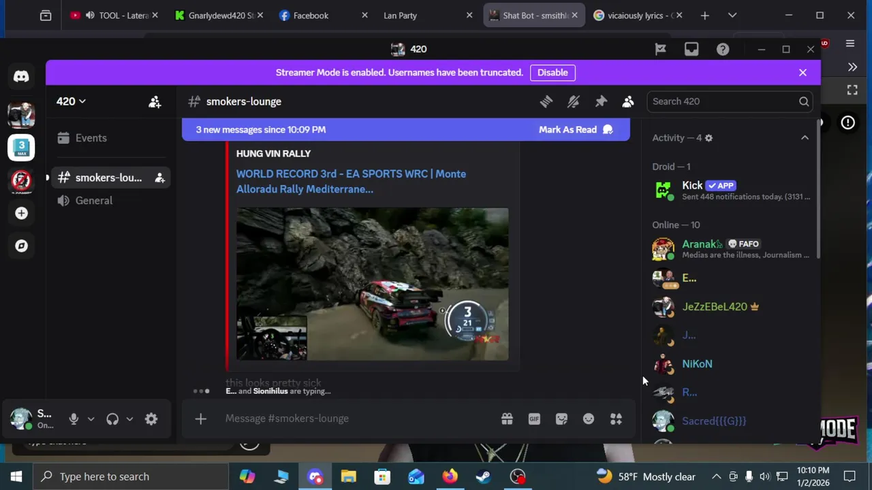Create invite for smokers-lounge channel
872x490 pixels.
point(159,178)
